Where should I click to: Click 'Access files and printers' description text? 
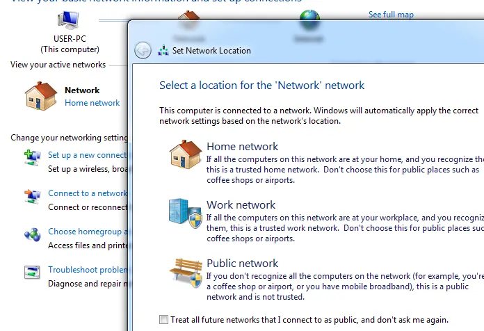[x=88, y=245]
